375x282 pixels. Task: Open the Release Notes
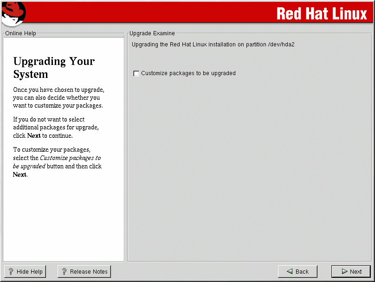point(84,272)
